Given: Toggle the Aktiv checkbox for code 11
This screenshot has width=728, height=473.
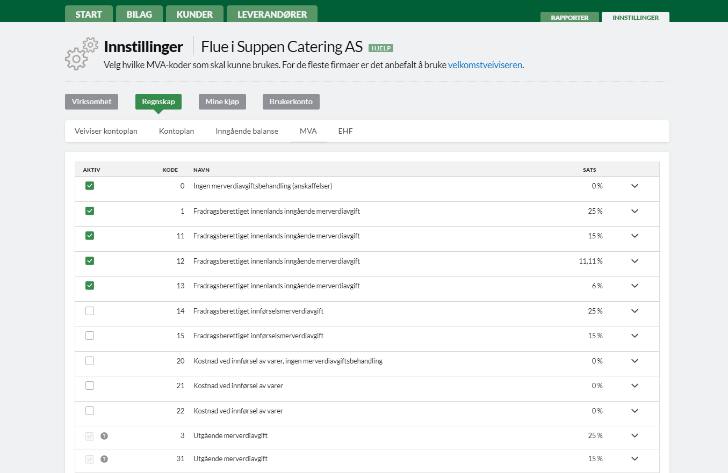Looking at the screenshot, I should click(90, 236).
